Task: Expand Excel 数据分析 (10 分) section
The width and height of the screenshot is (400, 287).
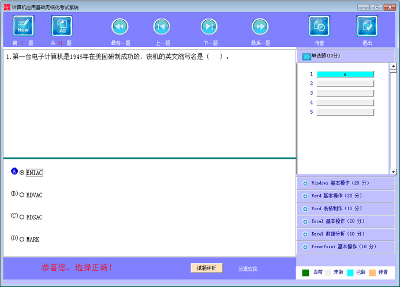Action: (345, 234)
